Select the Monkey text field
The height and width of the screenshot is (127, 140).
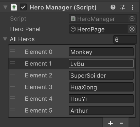point(101,52)
